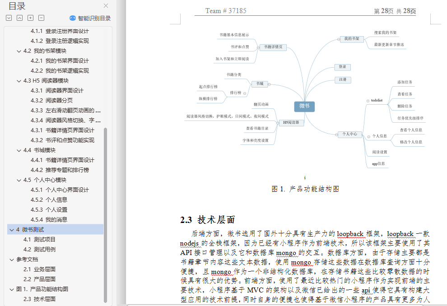Screen dimensions: 447x306
Task: Go to 4.1.1 登录注册界面设计 heading
Action: tap(60, 31)
